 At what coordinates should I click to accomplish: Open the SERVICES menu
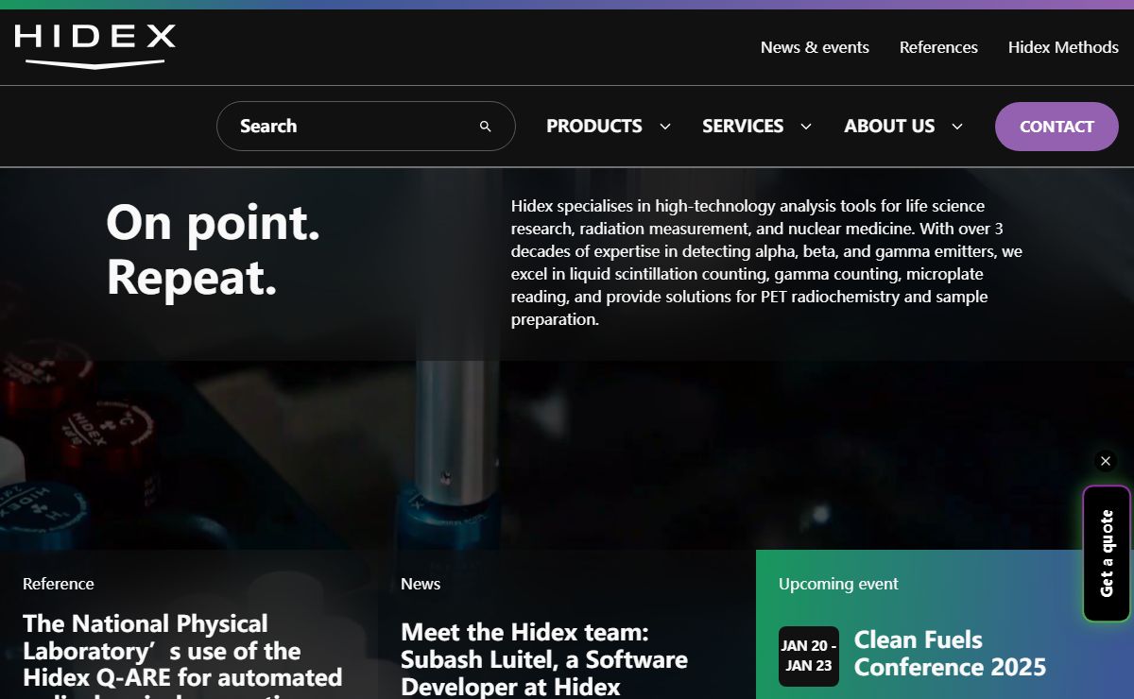[743, 127]
